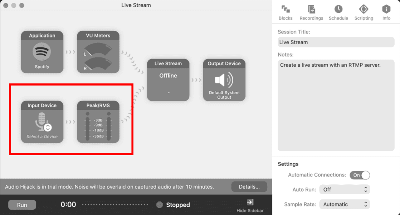Open the Sample Rate dropdown
The height and width of the screenshot is (215, 400).
(x=345, y=204)
